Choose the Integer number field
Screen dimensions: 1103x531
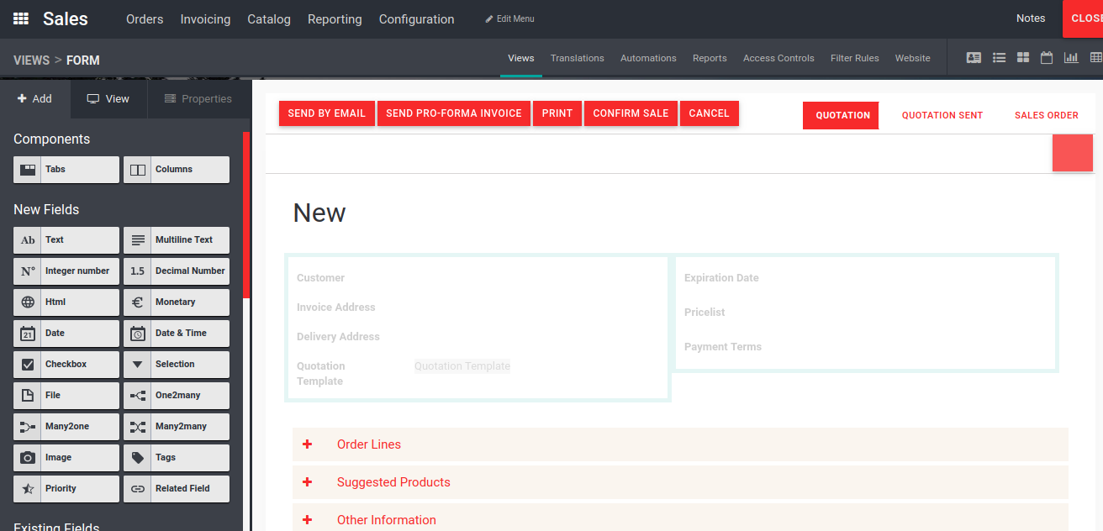point(66,271)
